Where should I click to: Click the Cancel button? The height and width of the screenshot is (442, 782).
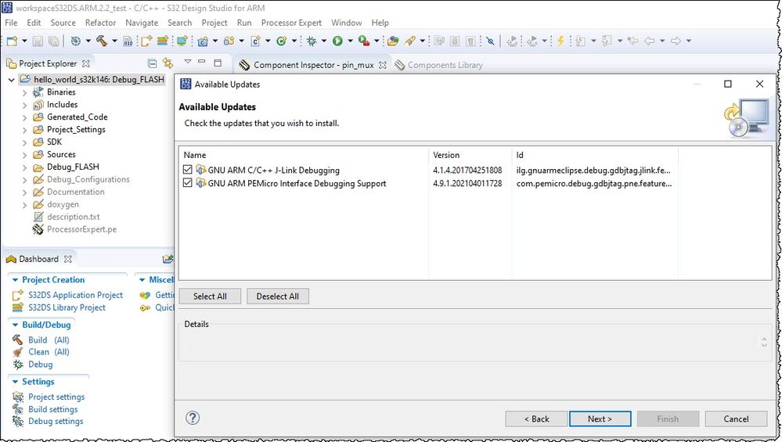(736, 419)
